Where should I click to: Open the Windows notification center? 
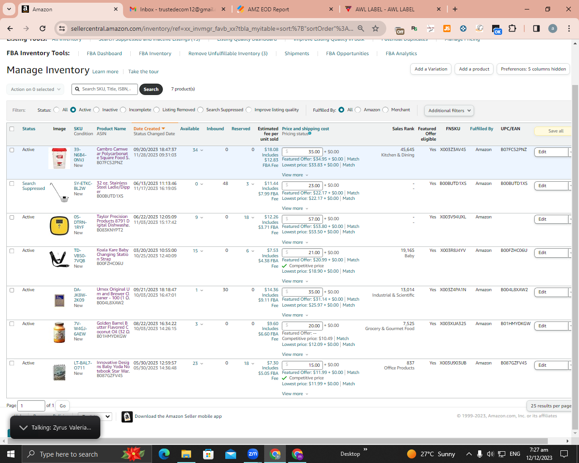coord(564,454)
